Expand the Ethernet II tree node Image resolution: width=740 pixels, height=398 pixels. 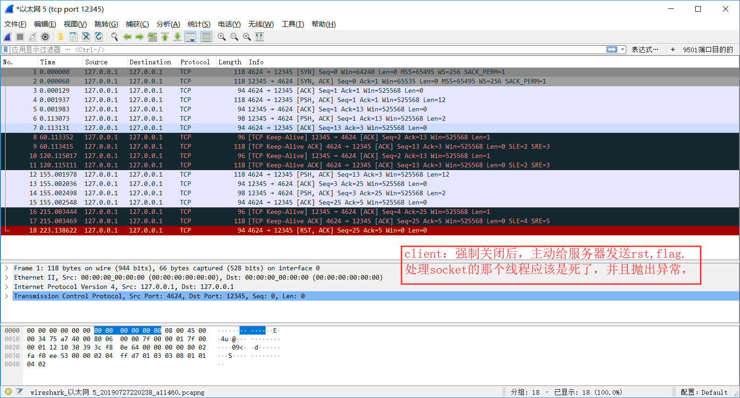(x=7, y=277)
